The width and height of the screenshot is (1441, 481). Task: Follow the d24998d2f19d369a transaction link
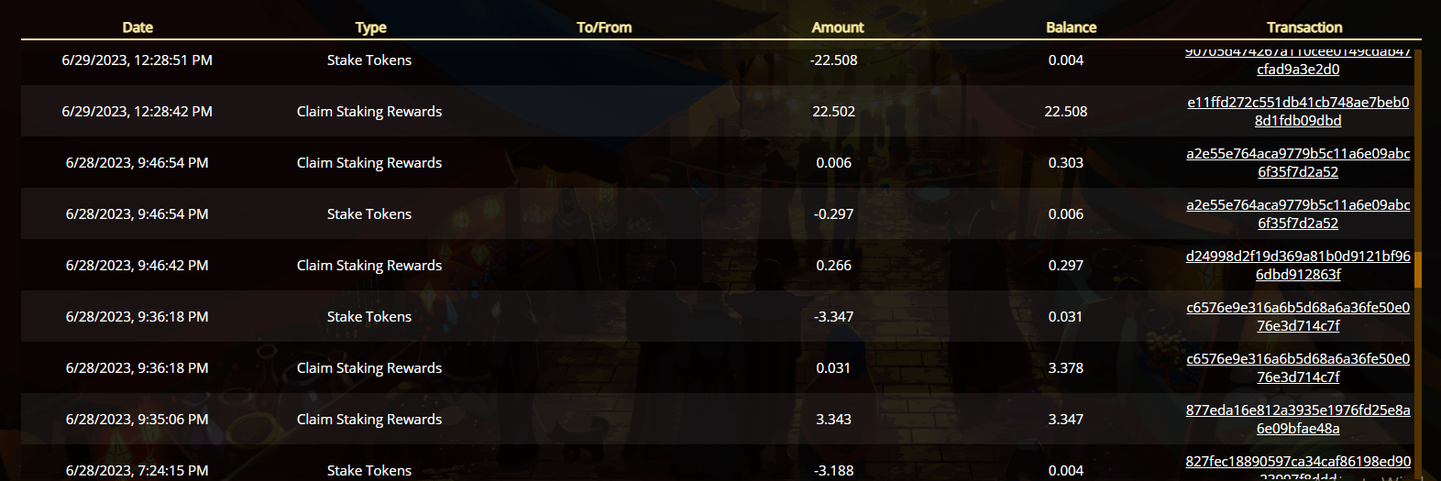pyautogui.click(x=1298, y=266)
